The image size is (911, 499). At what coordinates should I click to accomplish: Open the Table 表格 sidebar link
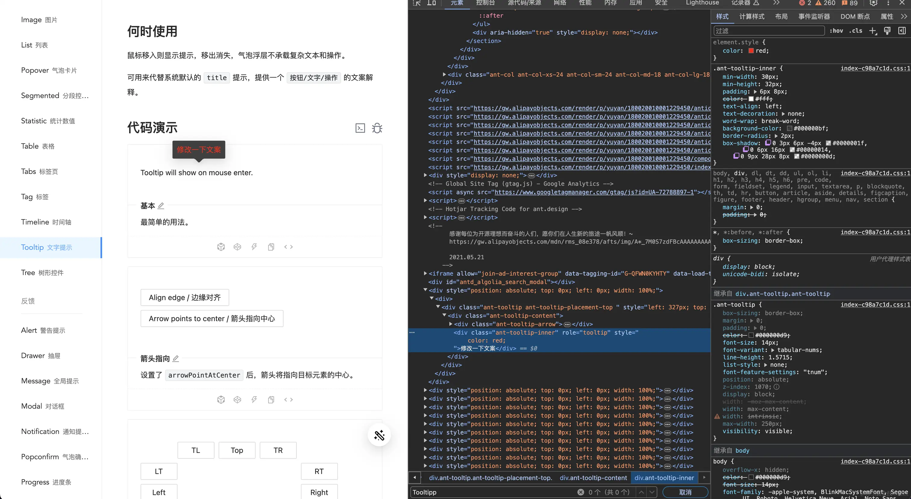(37, 146)
